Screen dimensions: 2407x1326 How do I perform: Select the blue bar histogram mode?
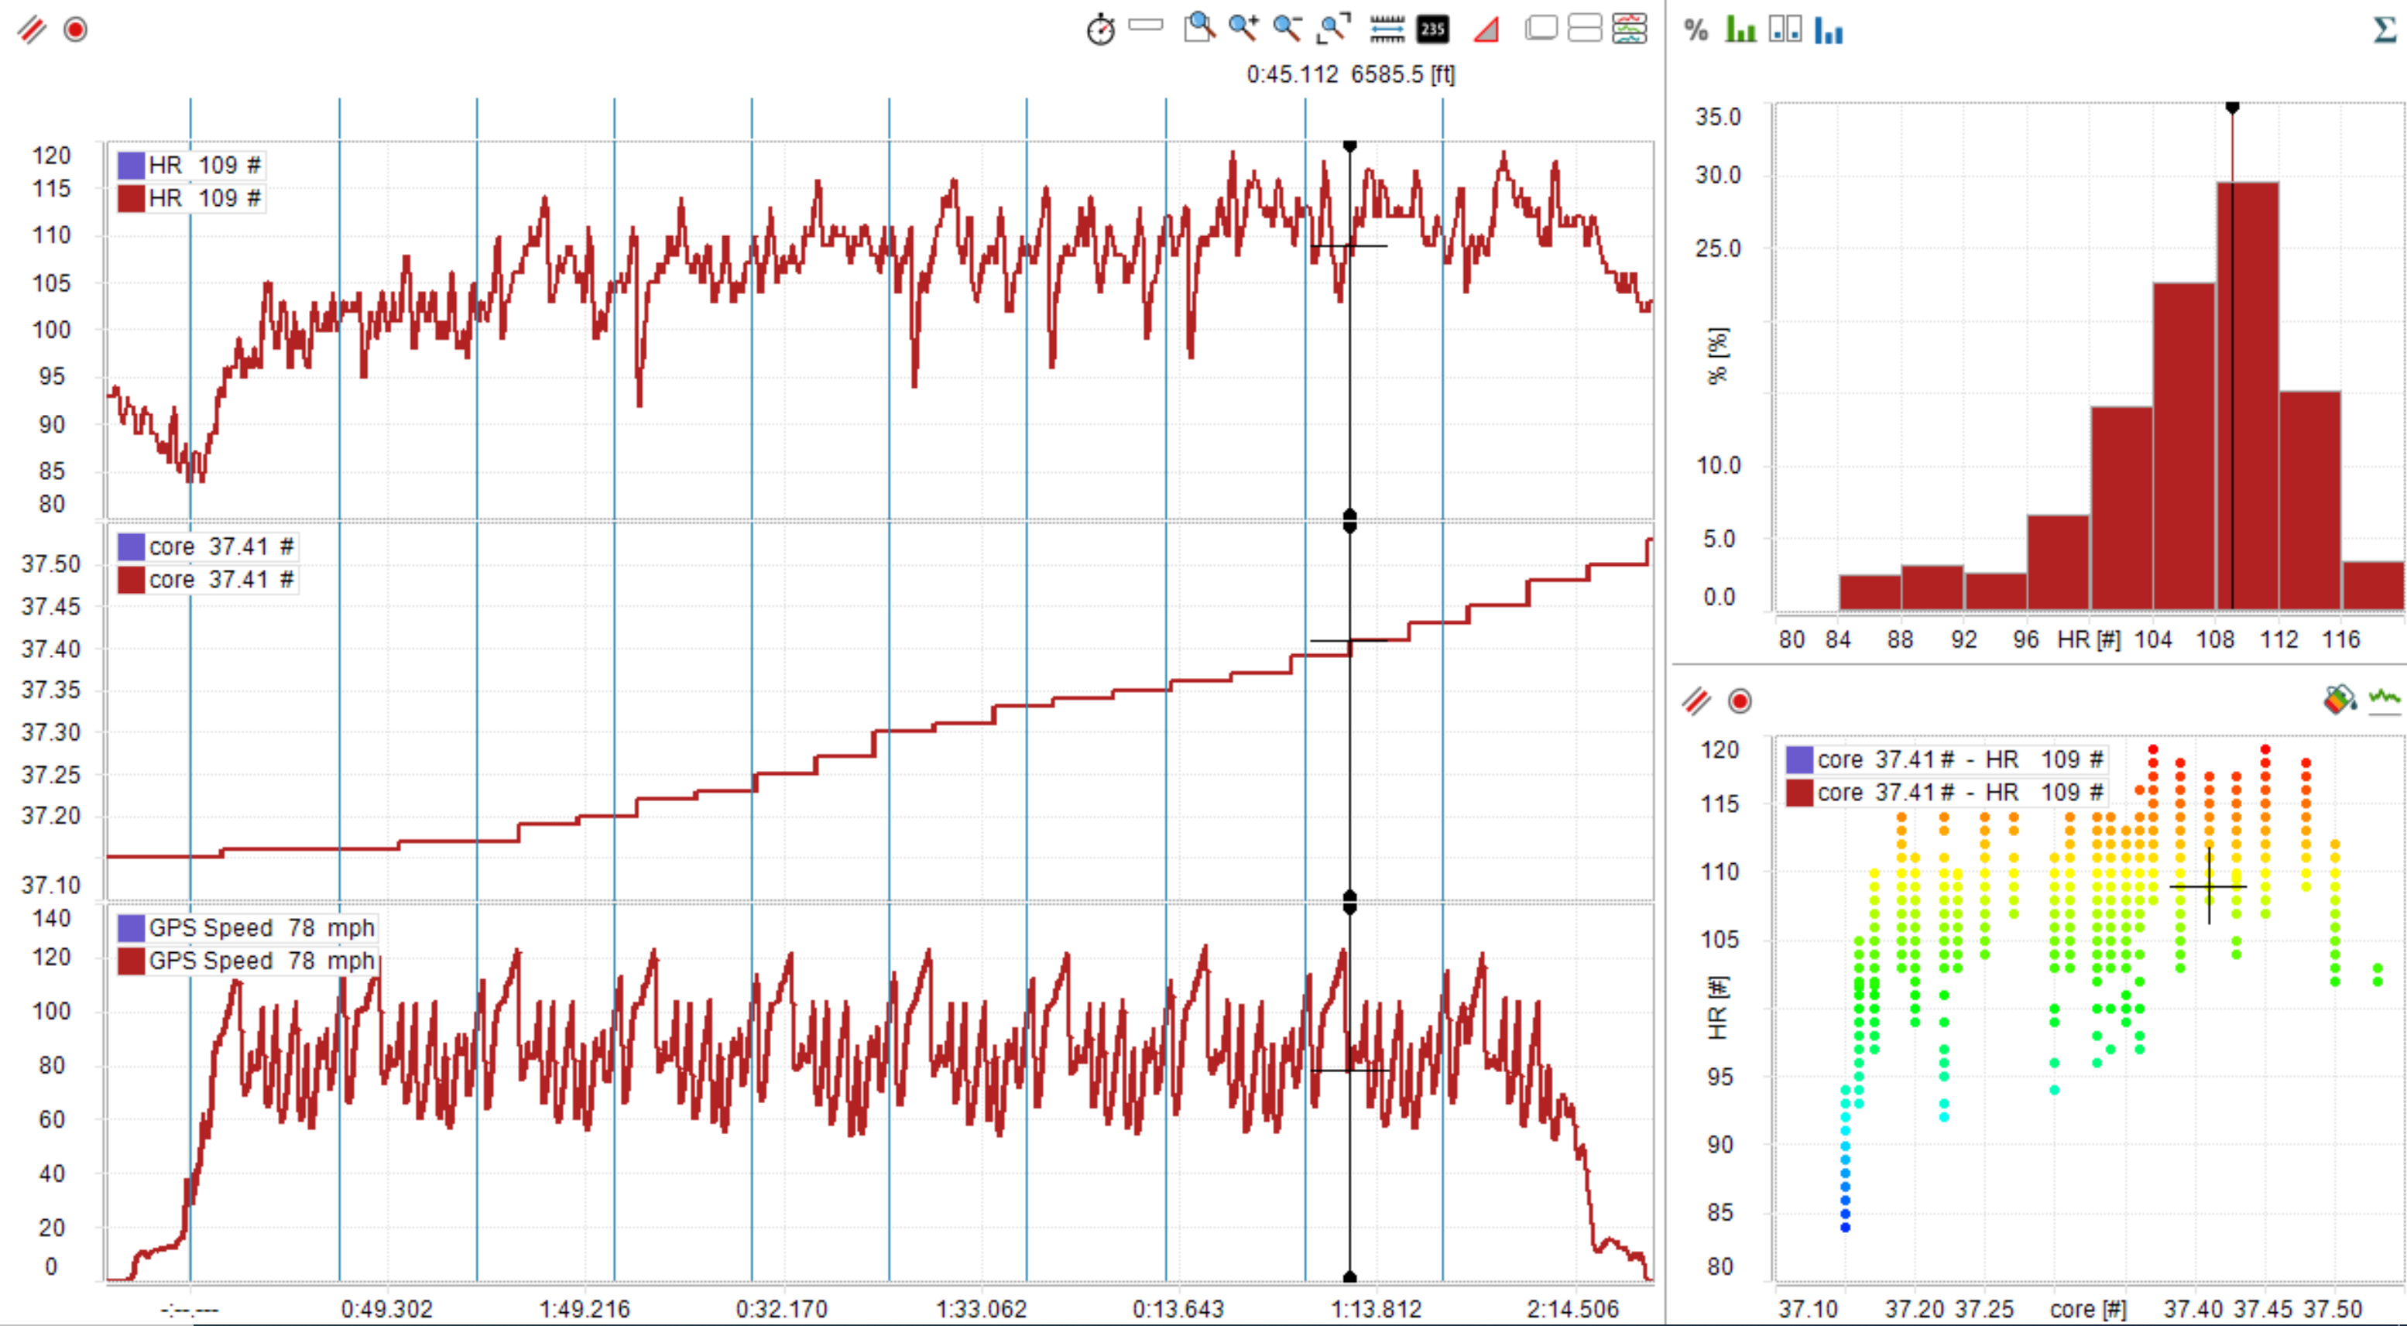click(x=1829, y=30)
